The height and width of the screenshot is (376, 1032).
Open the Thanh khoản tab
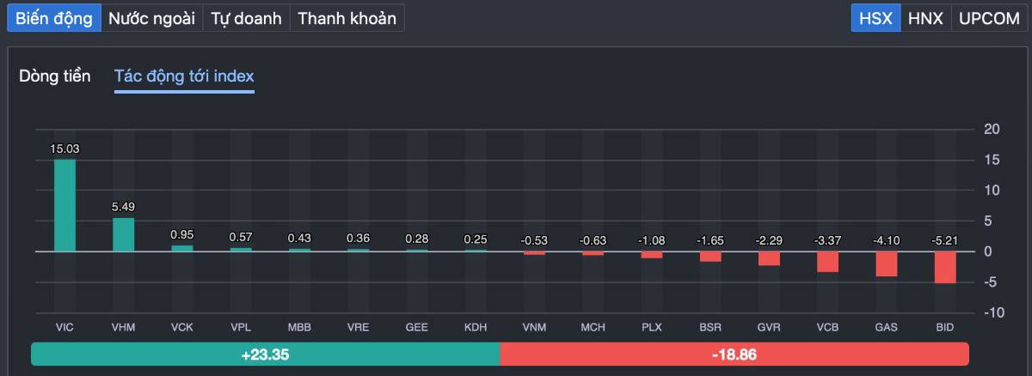[x=347, y=18]
